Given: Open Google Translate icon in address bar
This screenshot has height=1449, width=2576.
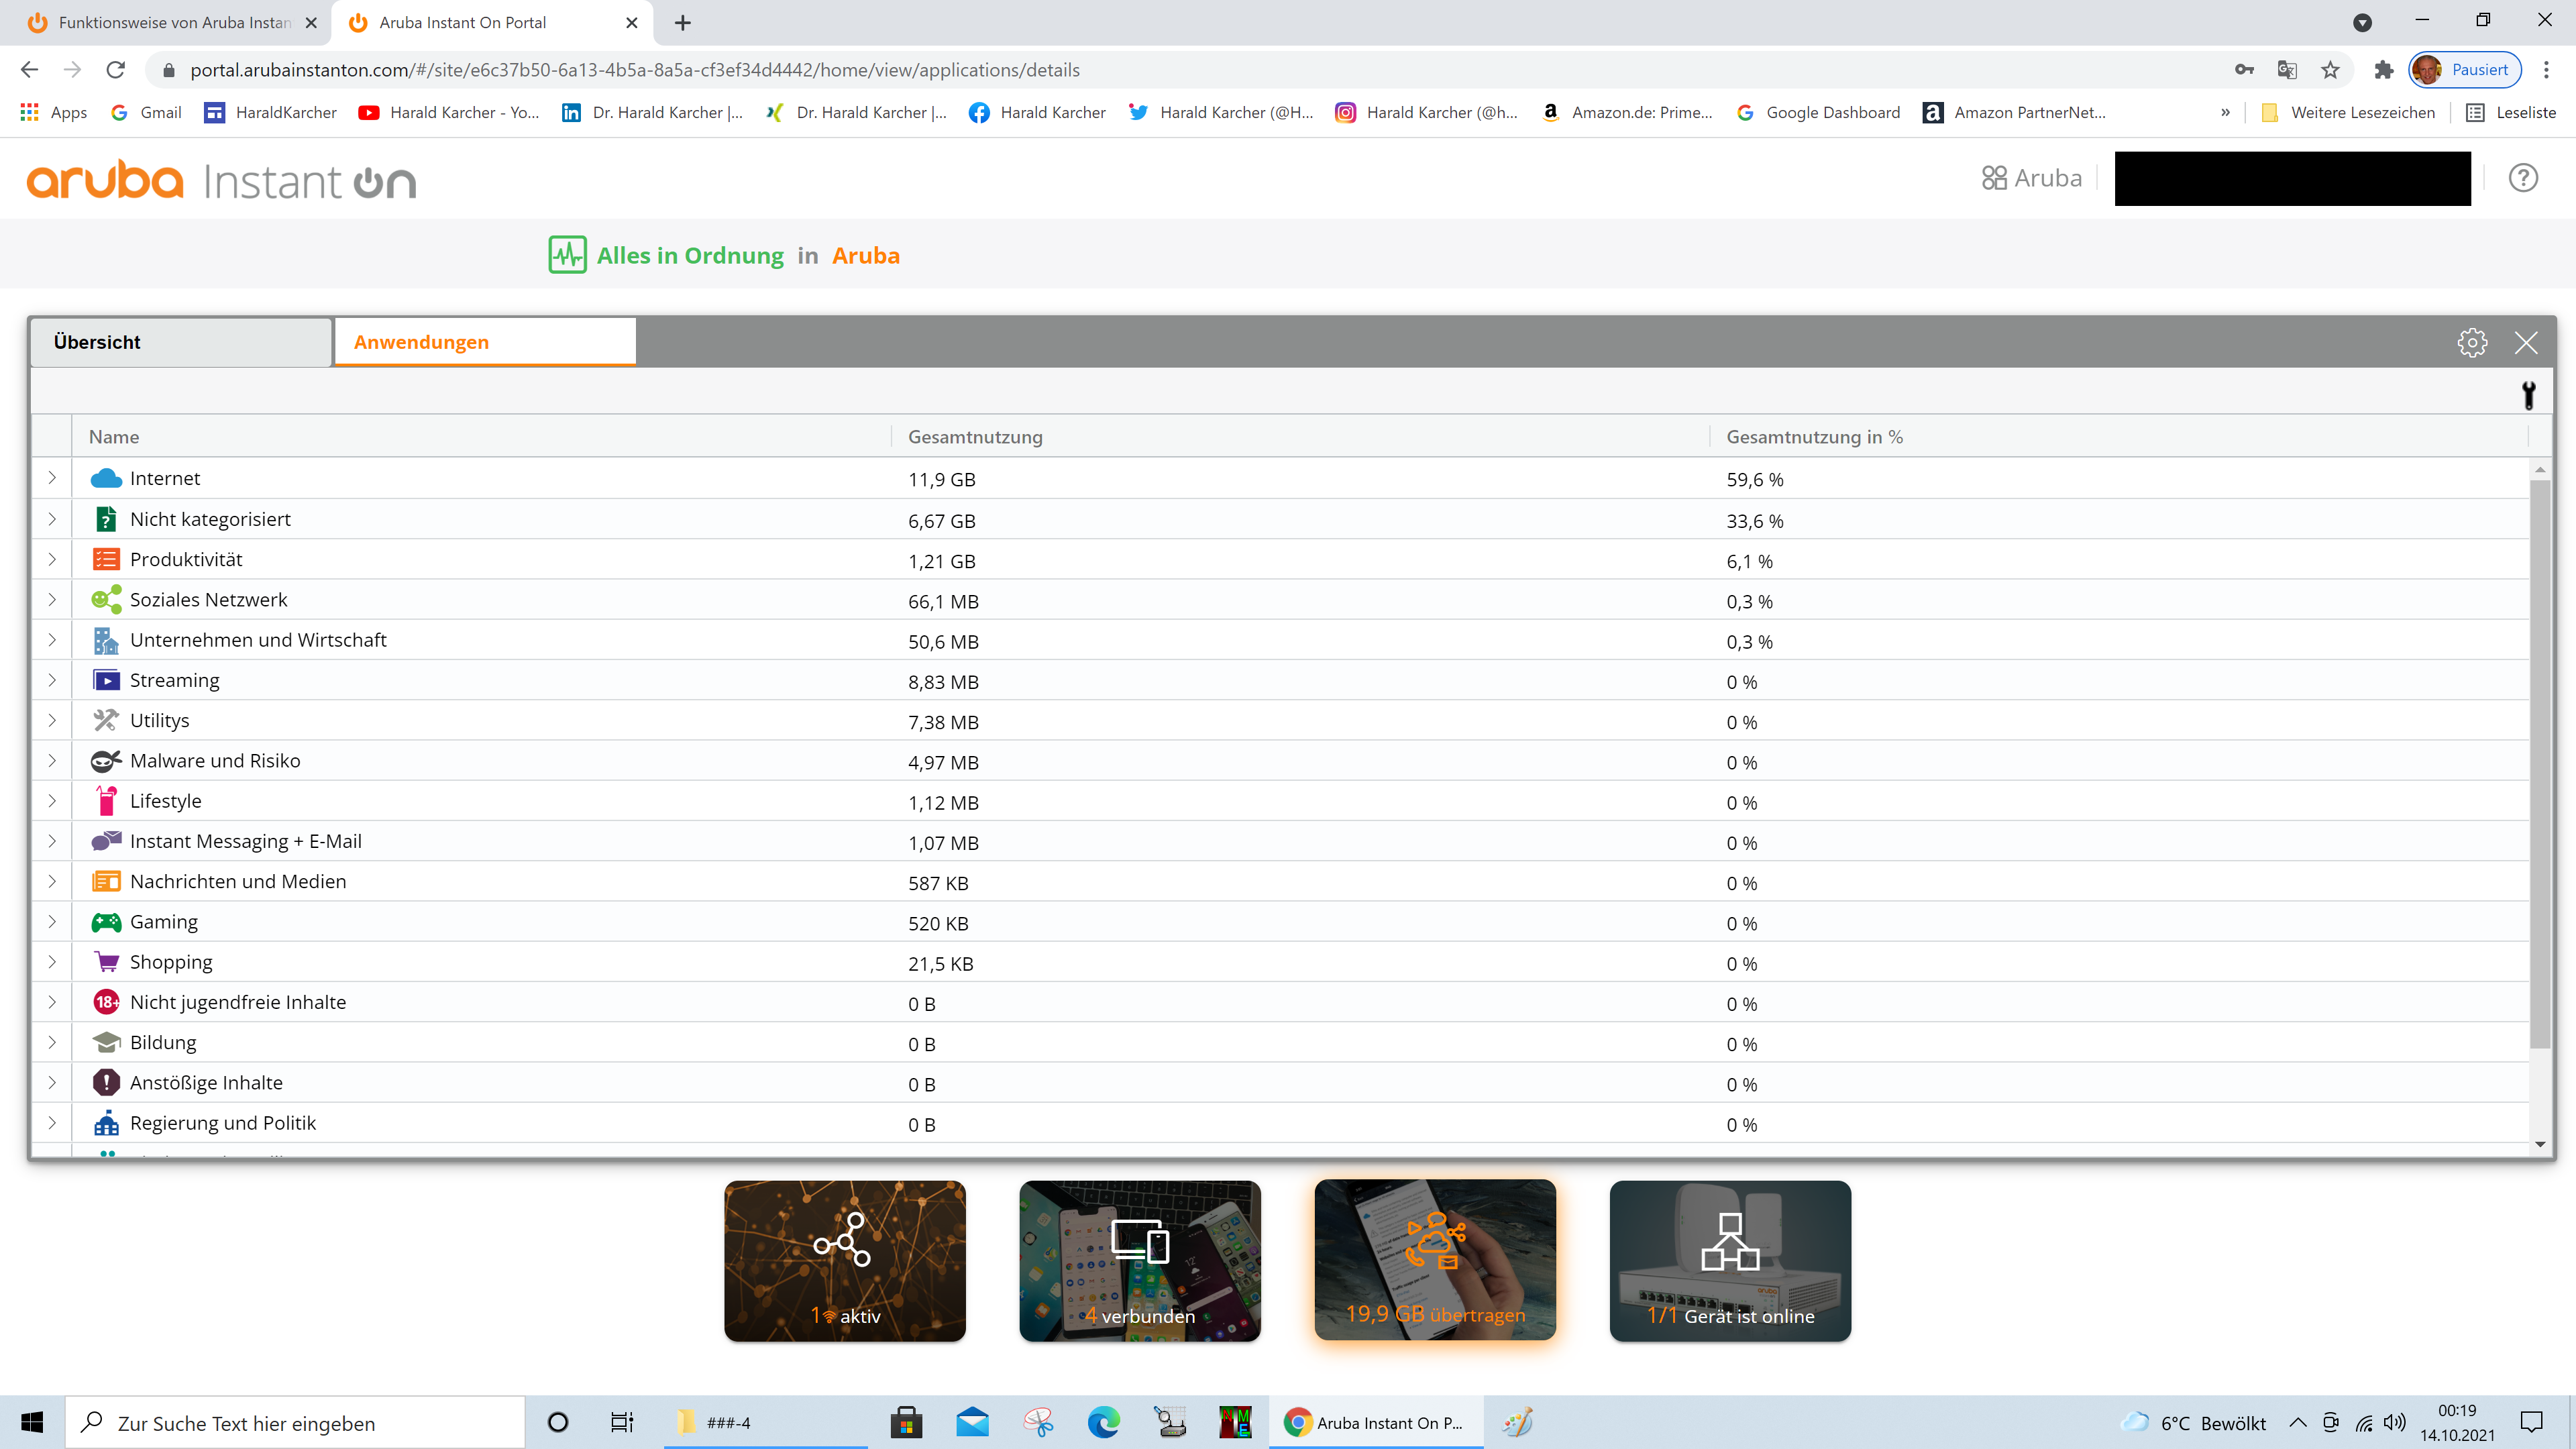Looking at the screenshot, I should tap(2286, 70).
